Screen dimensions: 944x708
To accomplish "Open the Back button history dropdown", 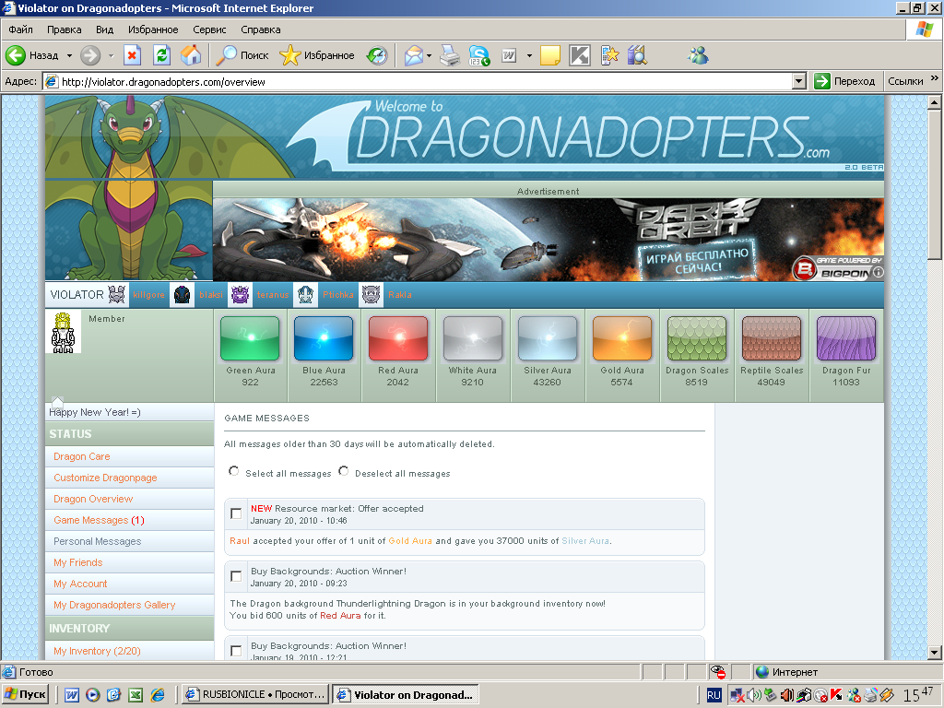I will coord(69,55).
